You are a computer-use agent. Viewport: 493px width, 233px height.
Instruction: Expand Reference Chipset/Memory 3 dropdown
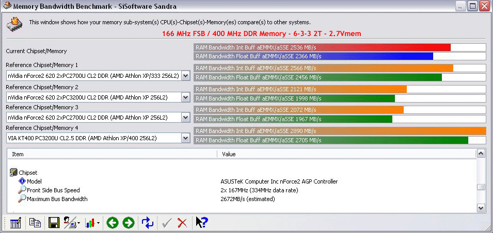click(x=186, y=118)
